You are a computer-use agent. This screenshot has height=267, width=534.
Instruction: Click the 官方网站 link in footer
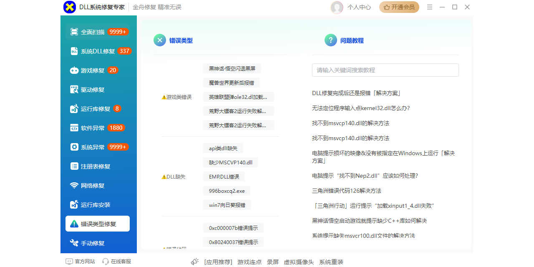pos(81,262)
